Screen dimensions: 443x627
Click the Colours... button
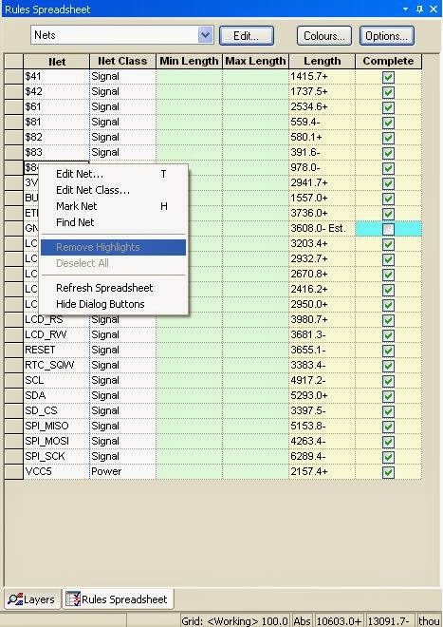(324, 35)
